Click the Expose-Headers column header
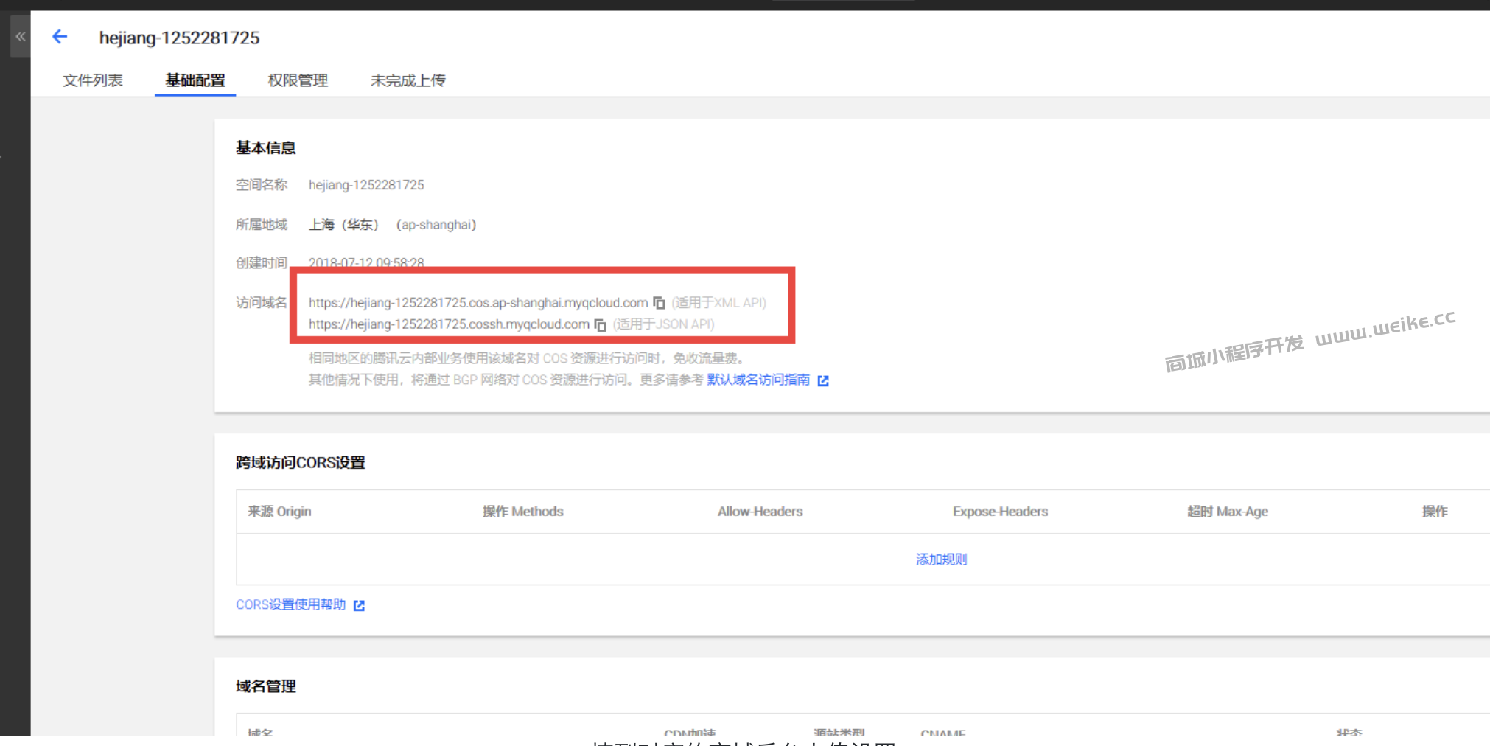The height and width of the screenshot is (746, 1490). click(x=1000, y=512)
